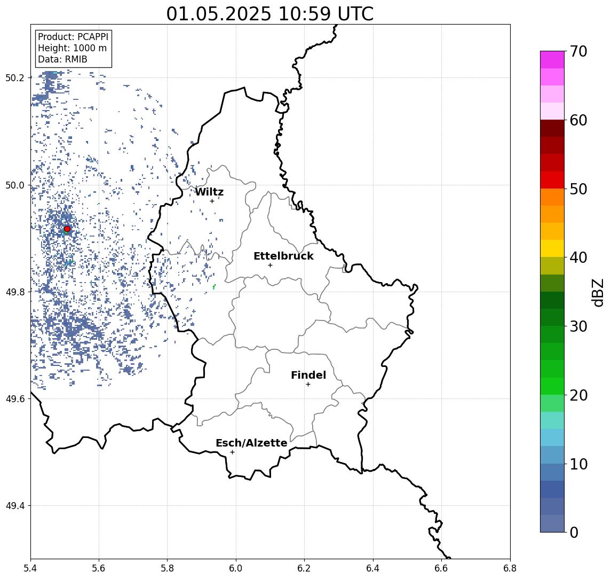This screenshot has width=611, height=579.
Task: Click the light blue colorbar swatch between 10 and 20
Action: [552, 437]
